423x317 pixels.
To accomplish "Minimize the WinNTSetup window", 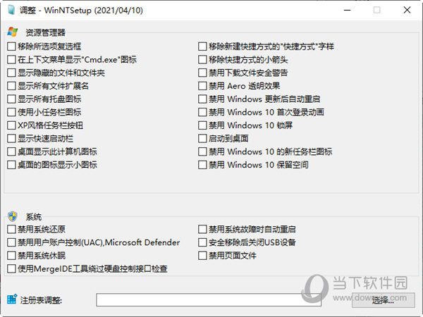I will click(x=347, y=11).
